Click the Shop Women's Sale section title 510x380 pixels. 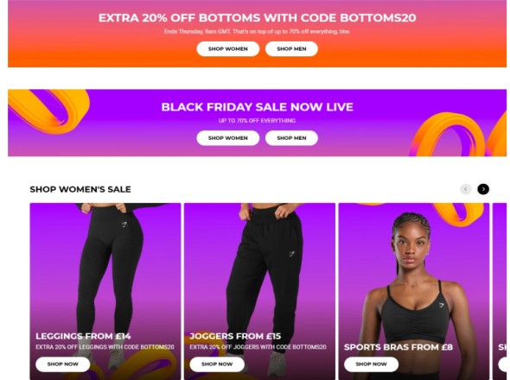(x=80, y=189)
